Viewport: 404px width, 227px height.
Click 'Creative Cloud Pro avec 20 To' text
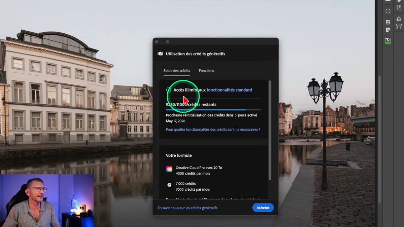(x=199, y=167)
